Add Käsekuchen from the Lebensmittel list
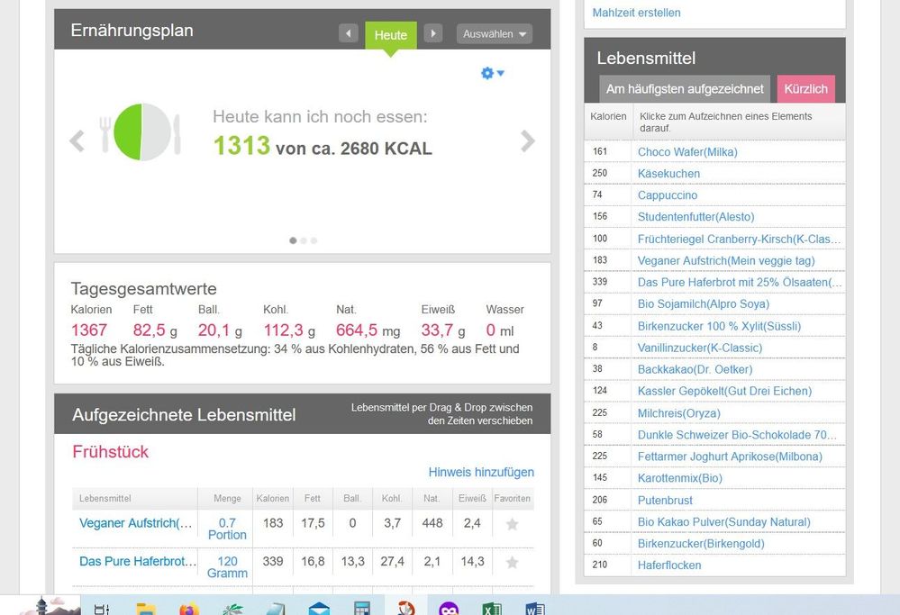 [668, 173]
